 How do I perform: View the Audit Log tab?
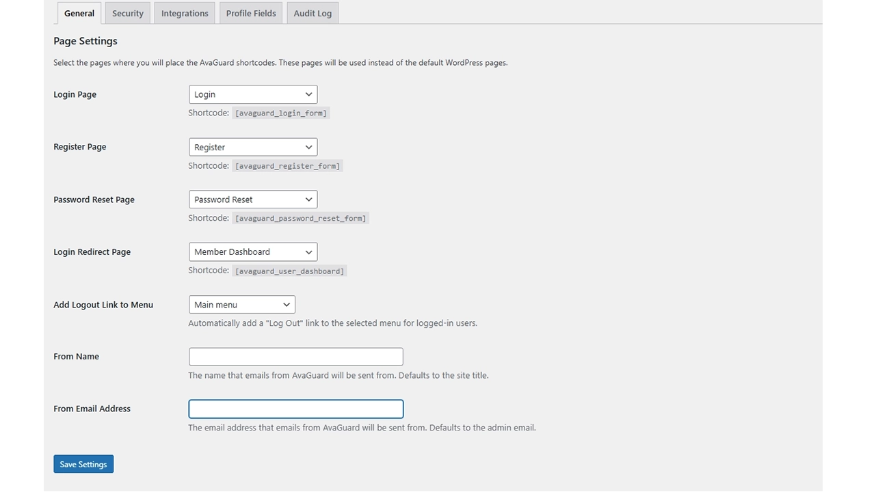click(x=313, y=13)
